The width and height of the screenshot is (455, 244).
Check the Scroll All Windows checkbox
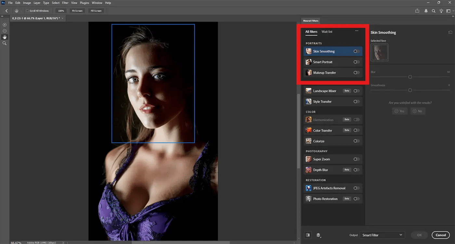[27, 11]
